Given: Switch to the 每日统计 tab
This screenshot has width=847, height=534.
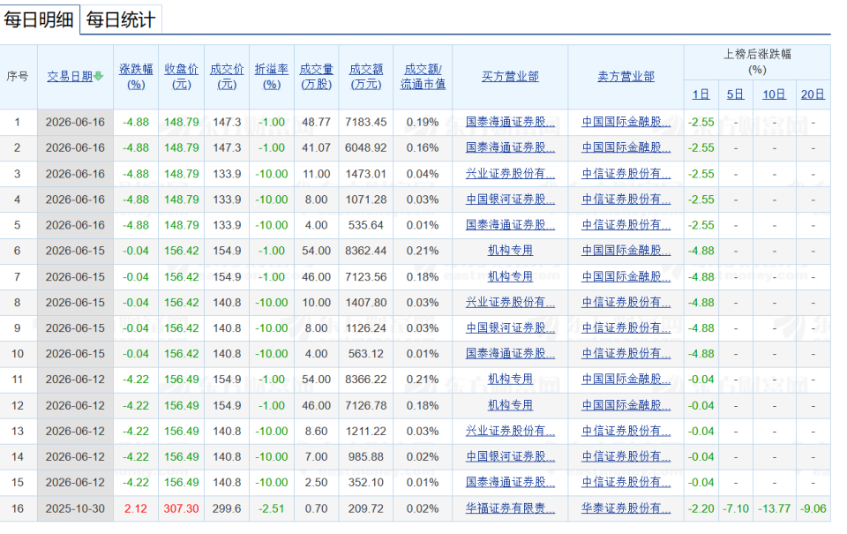Looking at the screenshot, I should (121, 20).
